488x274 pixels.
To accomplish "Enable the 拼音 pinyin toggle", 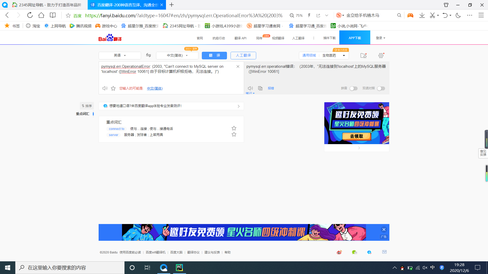I will point(353,88).
